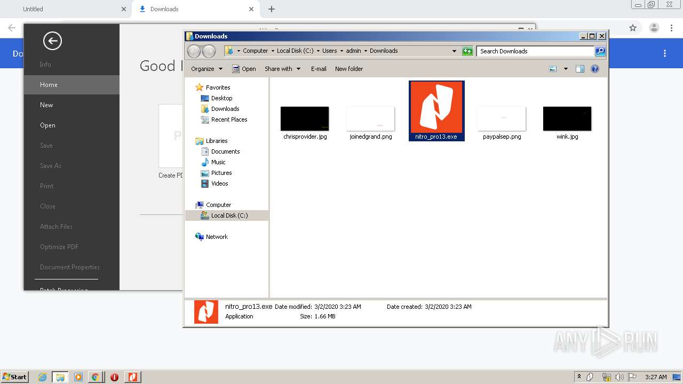Click the Open toolbar button in Explorer
The width and height of the screenshot is (683, 384).
click(x=244, y=69)
